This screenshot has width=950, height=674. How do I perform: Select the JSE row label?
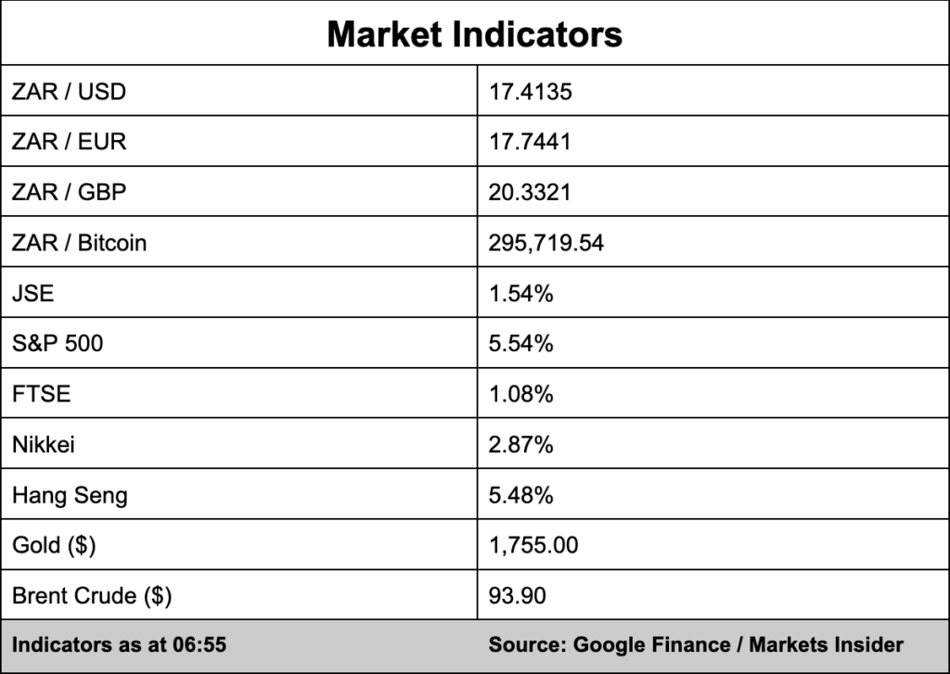[x=32, y=294]
